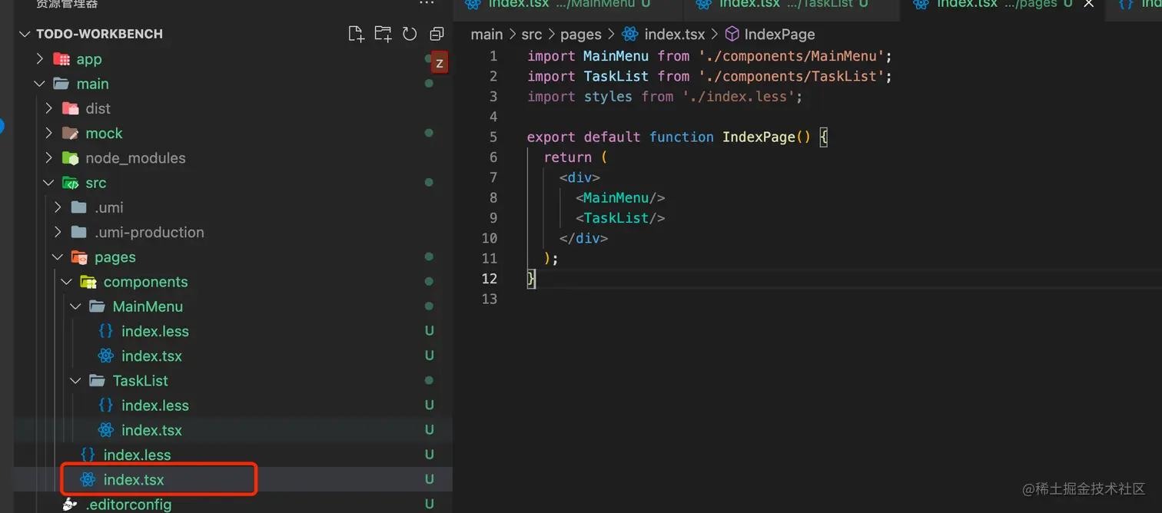Collapse the src folder
This screenshot has height=513, width=1162.
coord(49,183)
